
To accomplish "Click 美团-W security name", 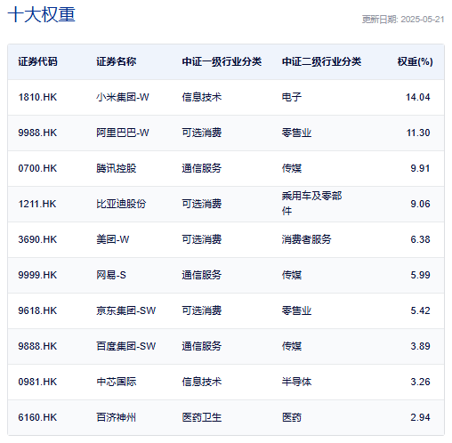I will pyautogui.click(x=113, y=239).
